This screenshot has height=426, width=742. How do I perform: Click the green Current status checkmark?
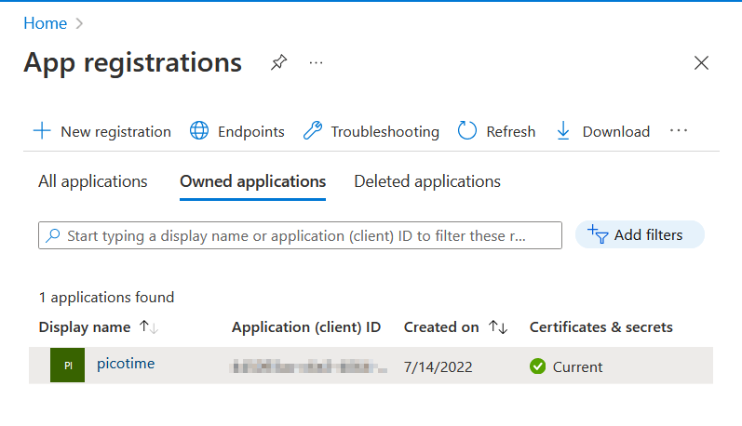[537, 366]
